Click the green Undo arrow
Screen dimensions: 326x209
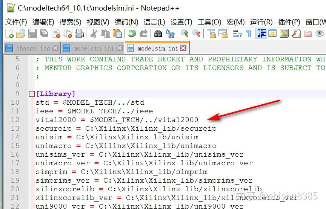pyautogui.click(x=132, y=34)
